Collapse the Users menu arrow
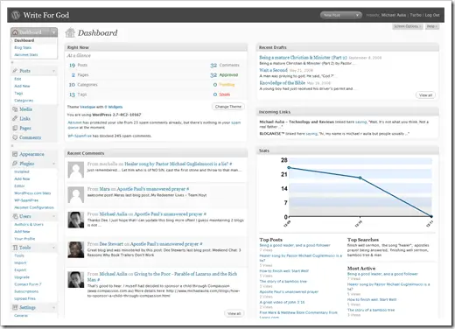The width and height of the screenshot is (455, 329). (x=54, y=216)
